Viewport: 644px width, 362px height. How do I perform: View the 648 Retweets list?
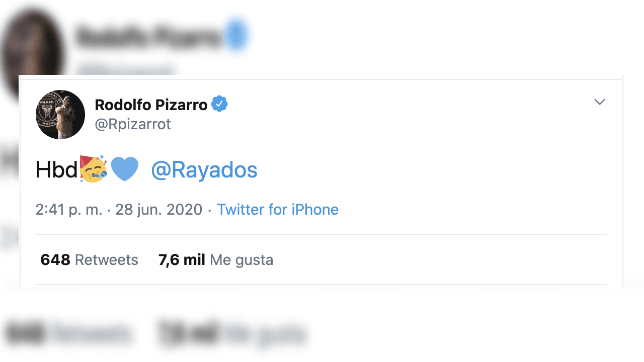coord(89,260)
